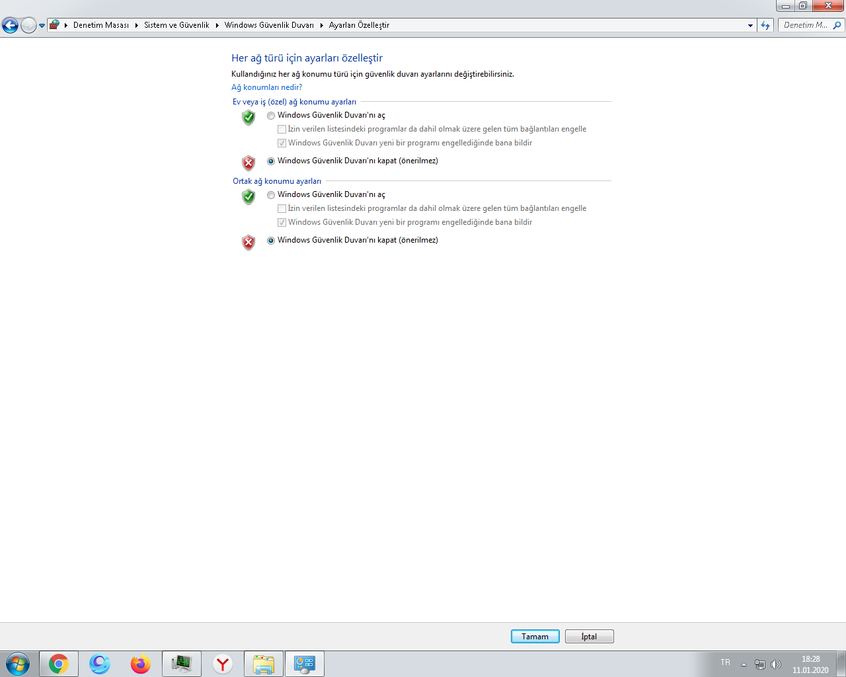Open the green-screen monitor app on the taskbar

coord(182,664)
